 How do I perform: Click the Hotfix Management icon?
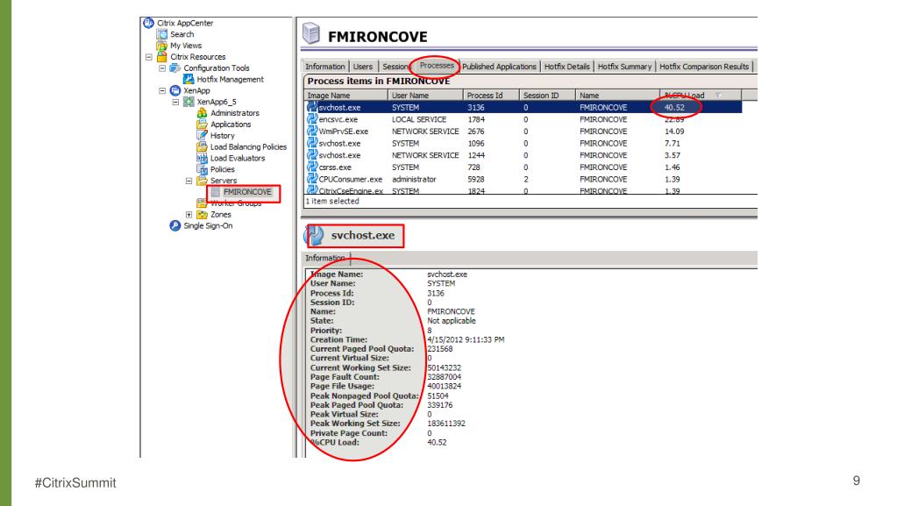coord(189,79)
